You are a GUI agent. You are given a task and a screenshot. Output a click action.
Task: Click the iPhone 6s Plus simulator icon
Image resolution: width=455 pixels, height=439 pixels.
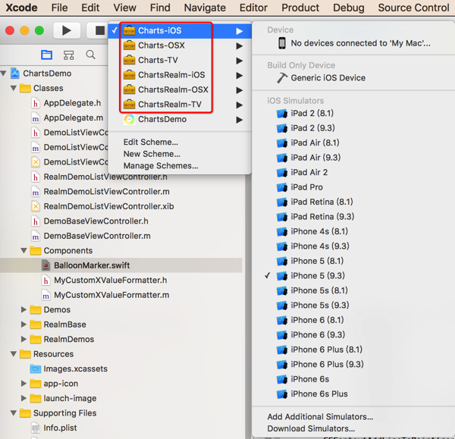coord(282,394)
